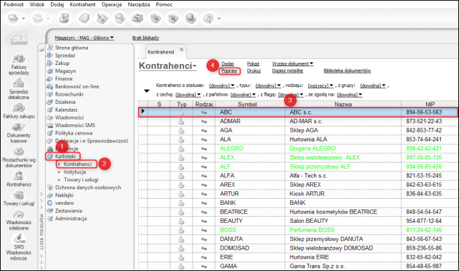459x271 pixels.
Task: Open typu filter (dowolny) dropdown
Action: [268, 86]
